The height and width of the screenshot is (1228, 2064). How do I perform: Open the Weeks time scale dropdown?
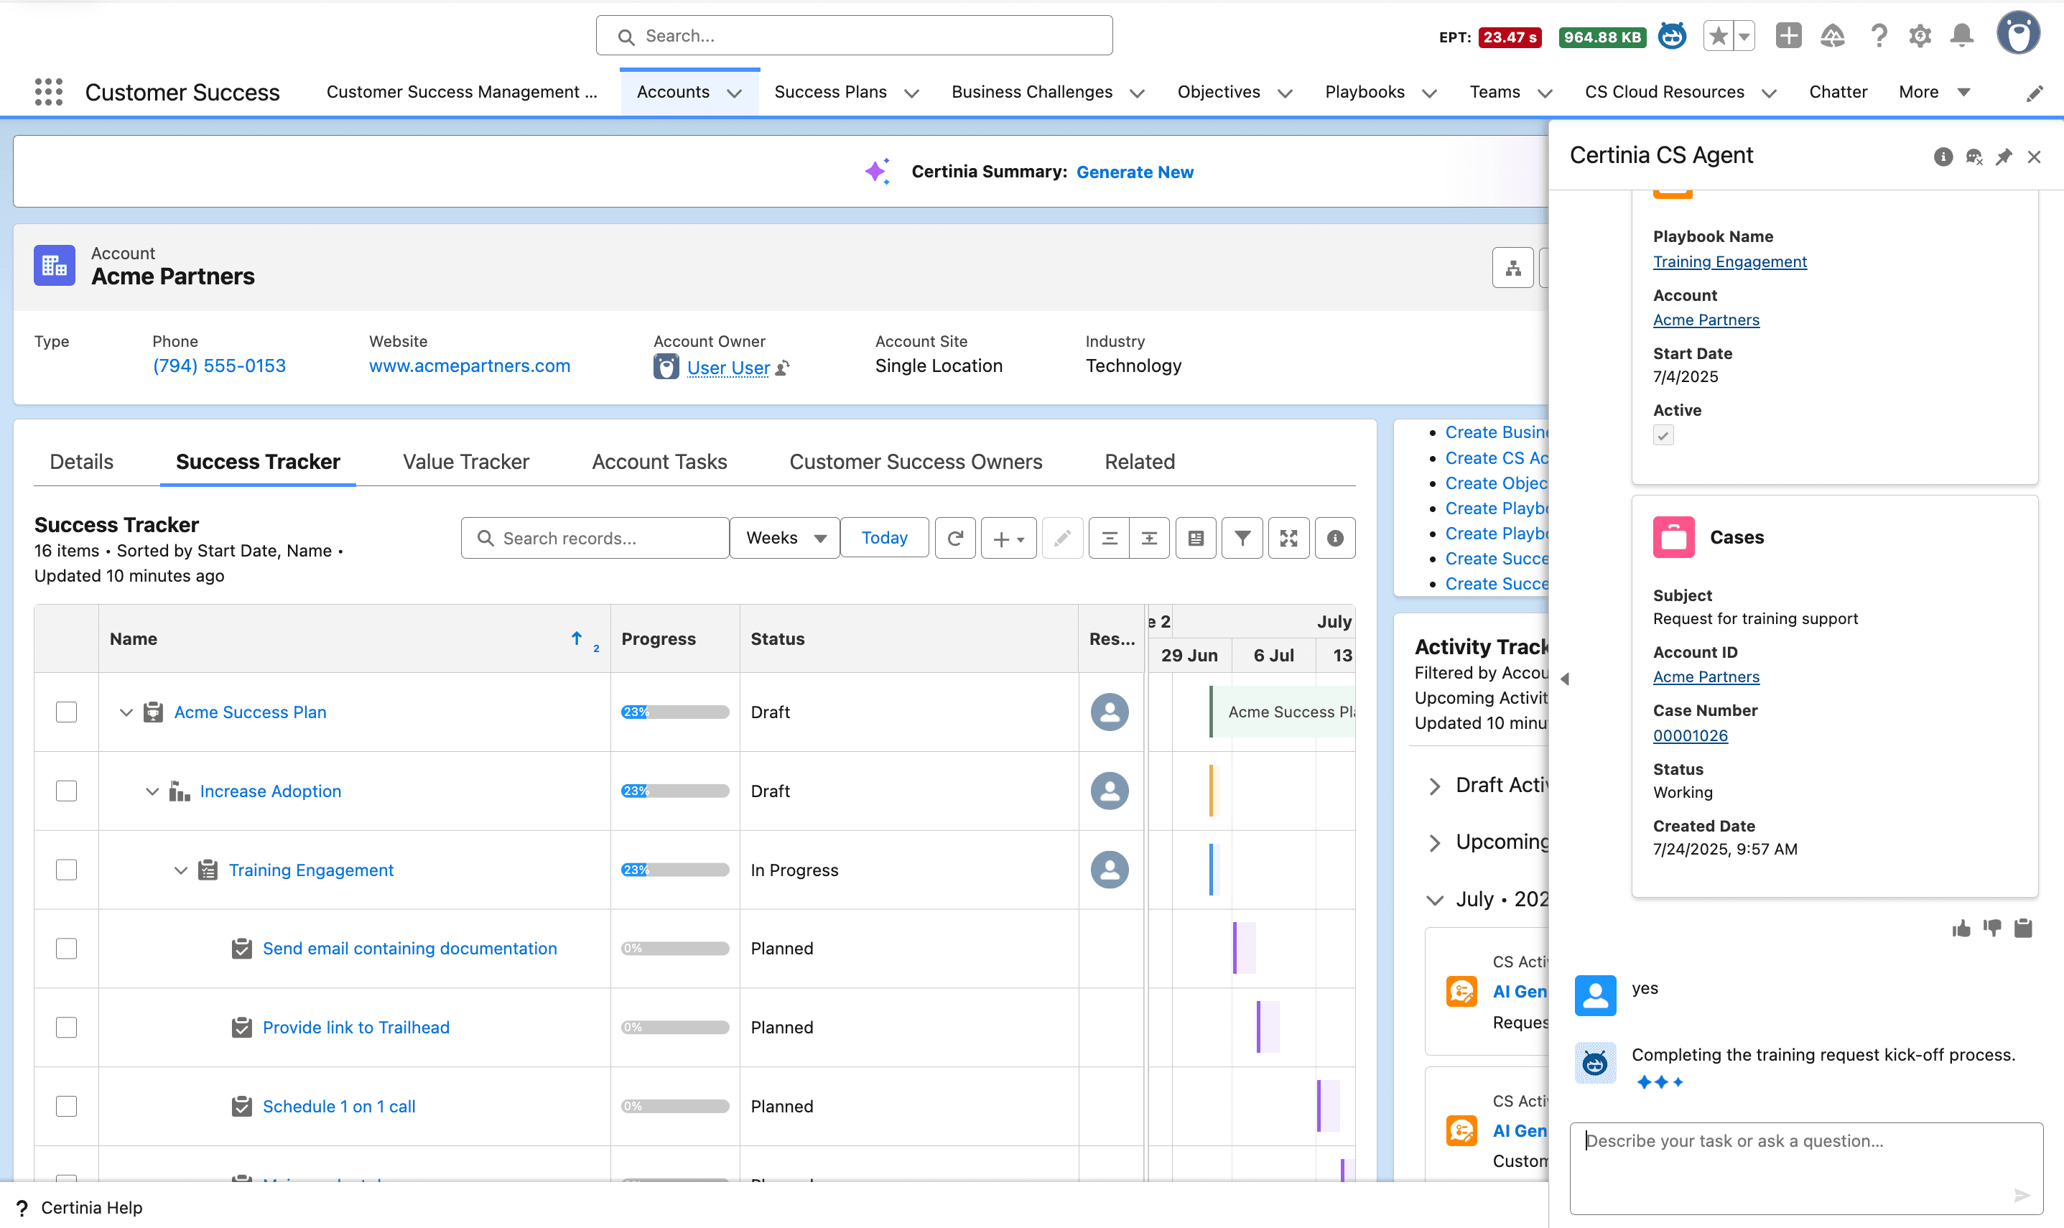(x=785, y=538)
